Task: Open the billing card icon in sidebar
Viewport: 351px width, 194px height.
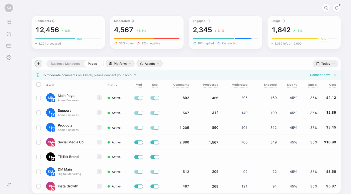Action: (x=9, y=46)
